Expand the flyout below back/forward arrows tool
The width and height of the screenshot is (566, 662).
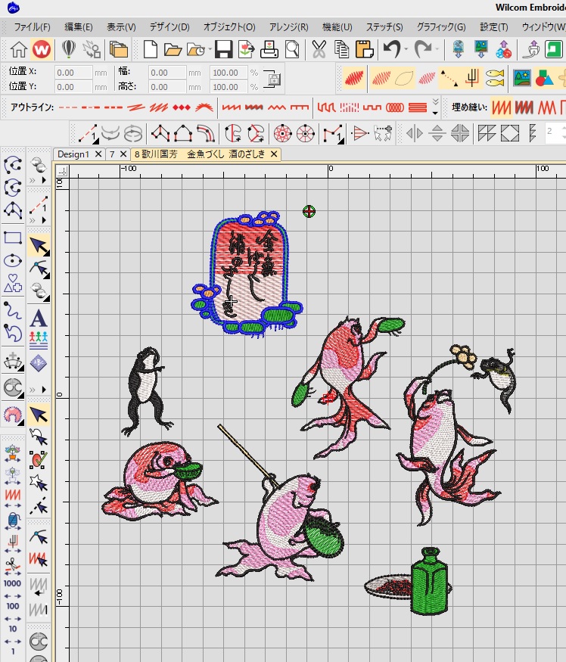pos(43,180)
